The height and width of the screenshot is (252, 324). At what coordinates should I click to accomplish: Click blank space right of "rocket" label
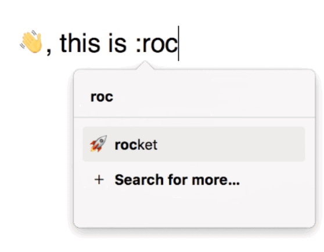[x=231, y=145]
